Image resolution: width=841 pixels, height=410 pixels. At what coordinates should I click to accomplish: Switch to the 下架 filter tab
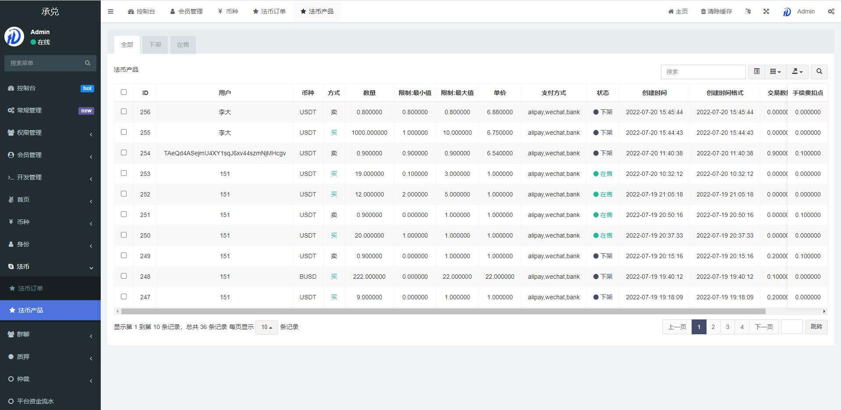click(x=155, y=45)
